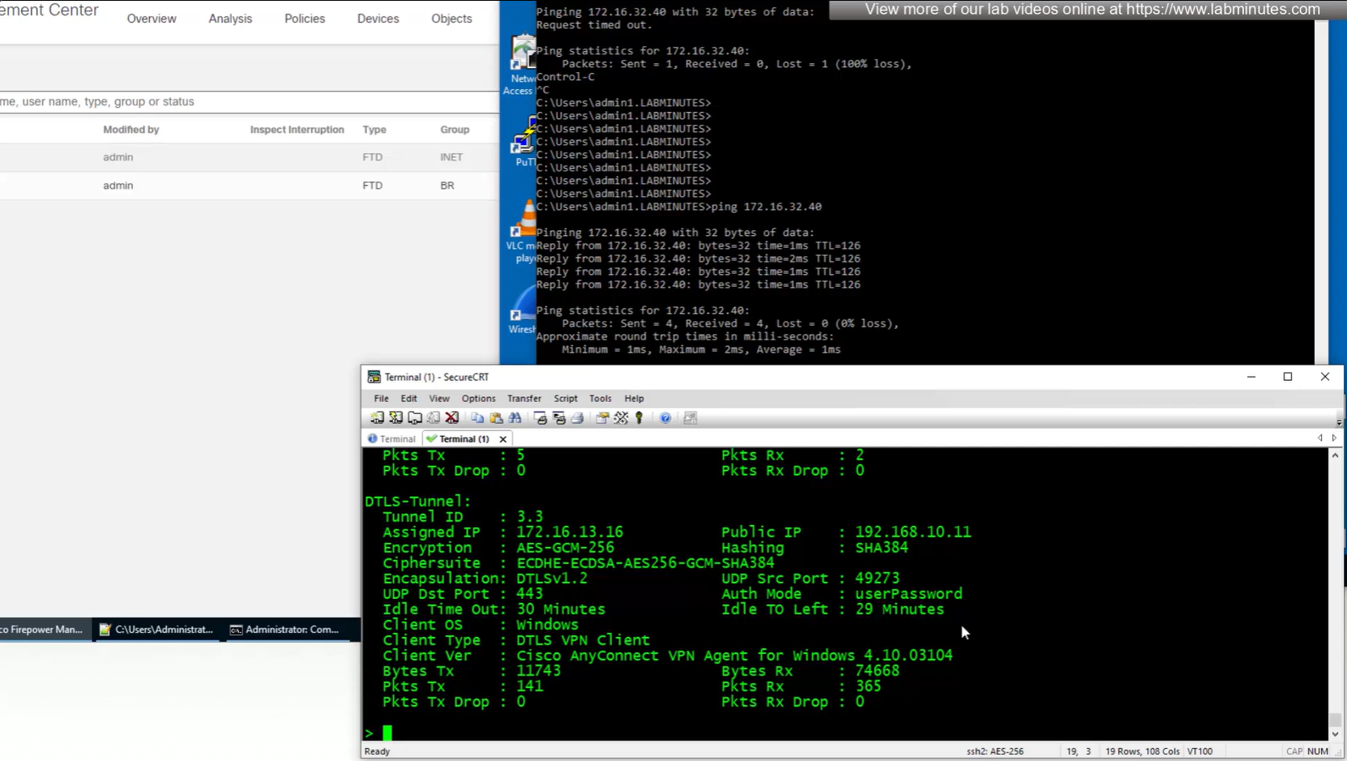This screenshot has width=1347, height=761.
Task: Open the Script menu
Action: (x=565, y=399)
